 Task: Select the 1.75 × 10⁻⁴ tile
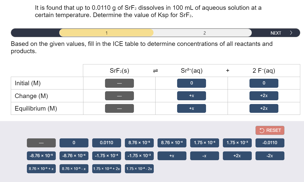pos(205,143)
